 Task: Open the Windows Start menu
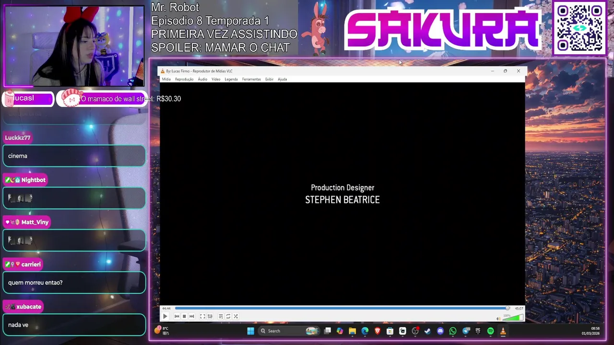(x=250, y=331)
